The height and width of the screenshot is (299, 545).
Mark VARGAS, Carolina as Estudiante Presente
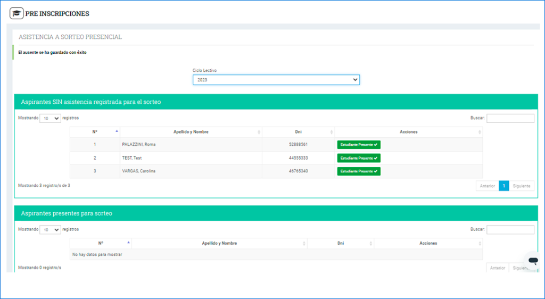(359, 171)
